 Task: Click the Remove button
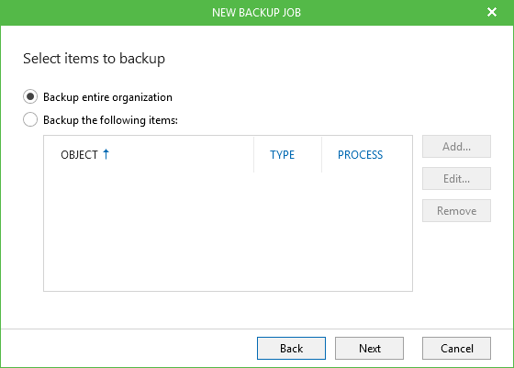[x=456, y=211]
